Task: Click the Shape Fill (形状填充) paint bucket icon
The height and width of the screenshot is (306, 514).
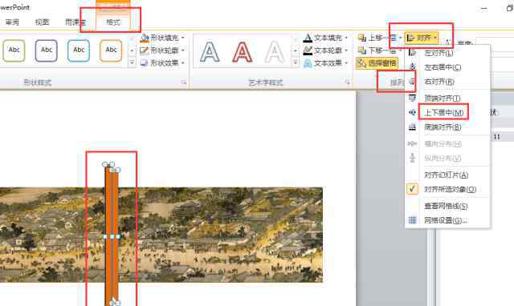Action: click(x=145, y=38)
